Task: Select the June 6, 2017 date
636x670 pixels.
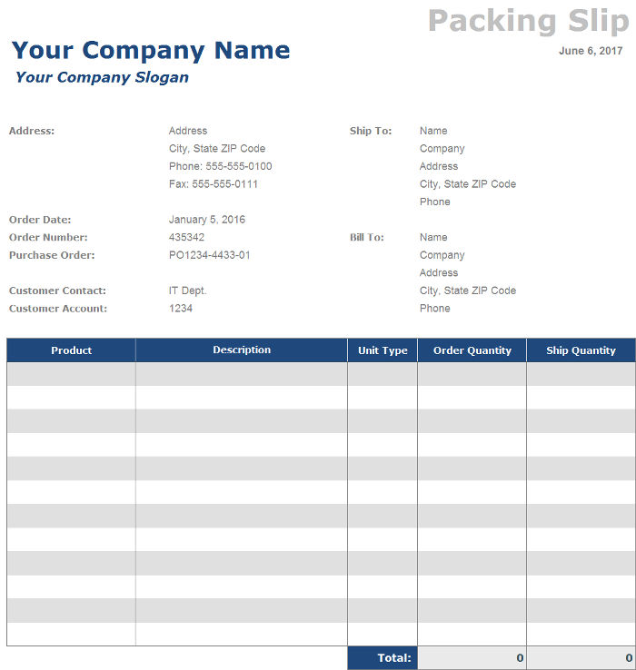Action: click(591, 51)
